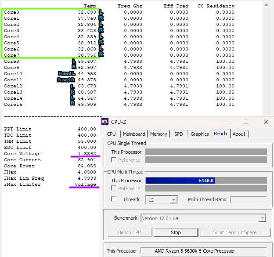Viewport: 274px width, 257px height.
Task: Click the scroll up arrow of the monitor panel
Action: tap(266, 5)
